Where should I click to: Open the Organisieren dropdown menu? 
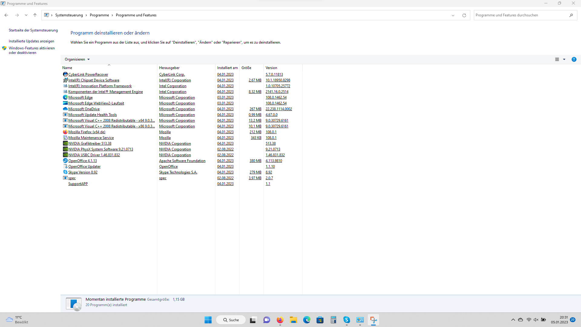click(77, 59)
